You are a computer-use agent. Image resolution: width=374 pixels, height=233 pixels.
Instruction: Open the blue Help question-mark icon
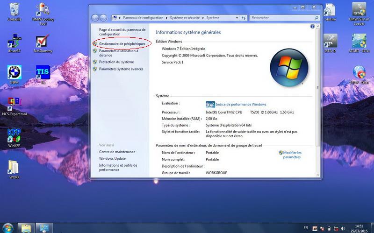tap(312, 26)
